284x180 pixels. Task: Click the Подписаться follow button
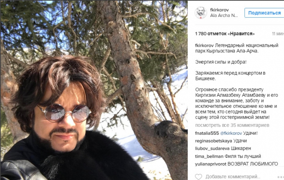point(264,13)
